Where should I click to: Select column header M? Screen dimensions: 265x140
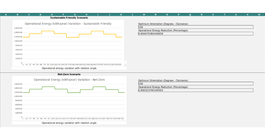tap(144, 15)
